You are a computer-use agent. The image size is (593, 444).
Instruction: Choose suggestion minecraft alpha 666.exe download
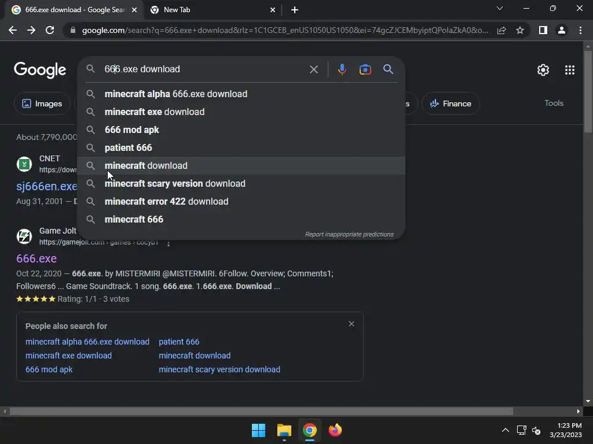pos(241,94)
